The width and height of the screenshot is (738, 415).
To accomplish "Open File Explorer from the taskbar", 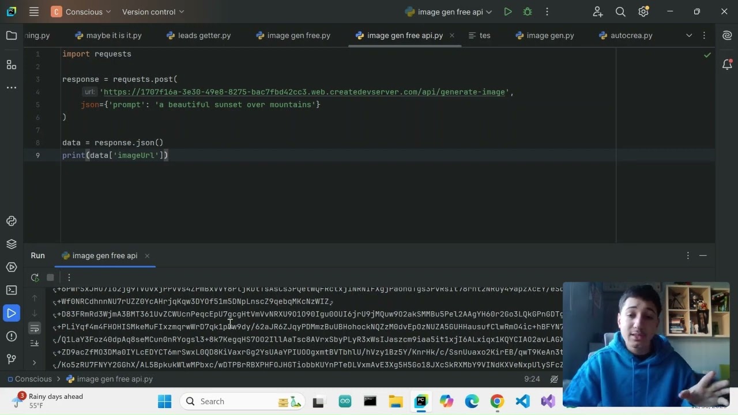I will pyautogui.click(x=396, y=402).
